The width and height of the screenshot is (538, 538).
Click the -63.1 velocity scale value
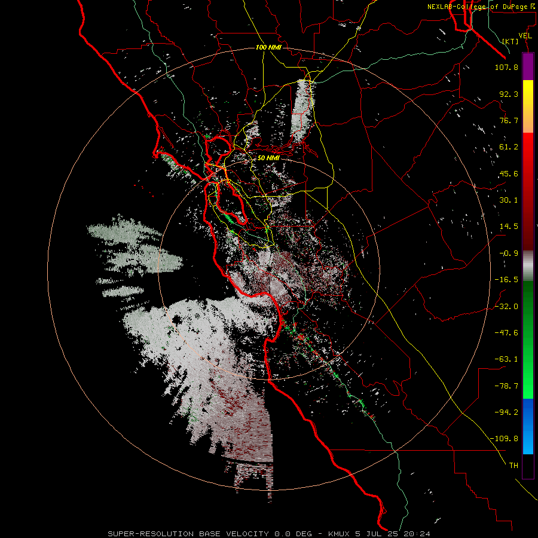[x=506, y=359]
